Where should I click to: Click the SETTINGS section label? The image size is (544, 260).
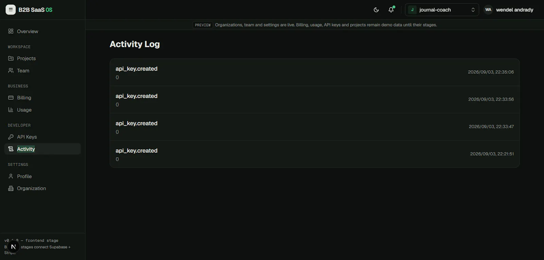(x=18, y=165)
